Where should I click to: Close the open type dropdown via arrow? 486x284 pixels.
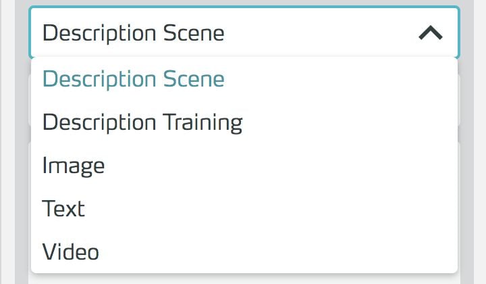coord(430,32)
